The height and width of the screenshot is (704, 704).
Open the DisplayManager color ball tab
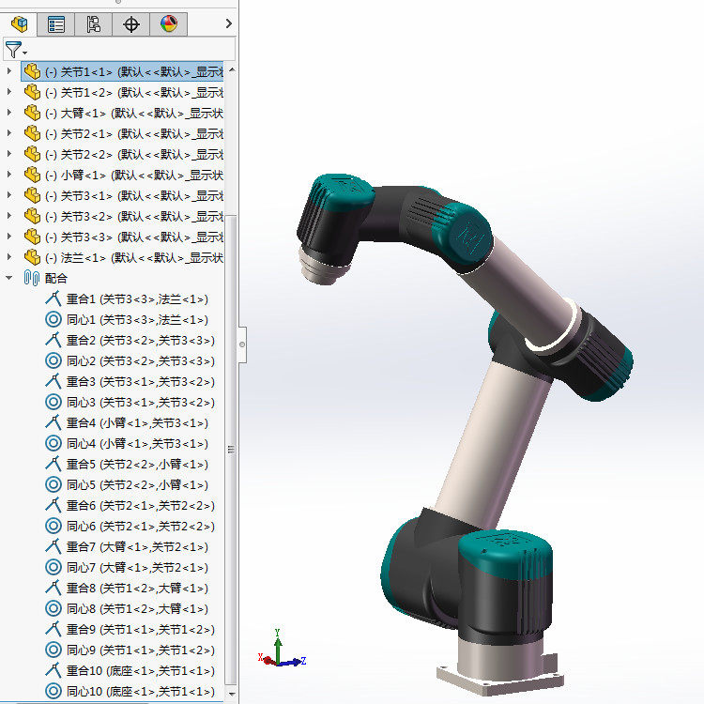169,24
